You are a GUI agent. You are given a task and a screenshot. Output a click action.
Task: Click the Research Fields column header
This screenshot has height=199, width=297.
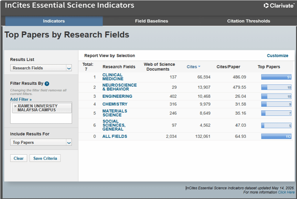[119, 67]
